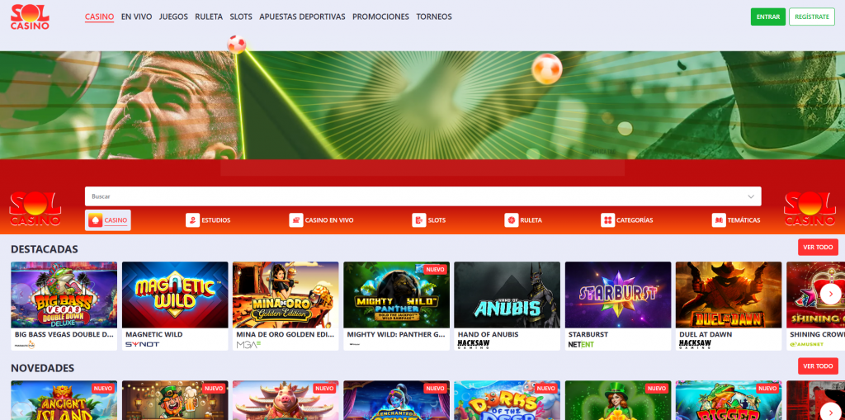Click the Sol Casino logo in header
Image resolution: width=845 pixels, height=420 pixels.
pyautogui.click(x=30, y=17)
